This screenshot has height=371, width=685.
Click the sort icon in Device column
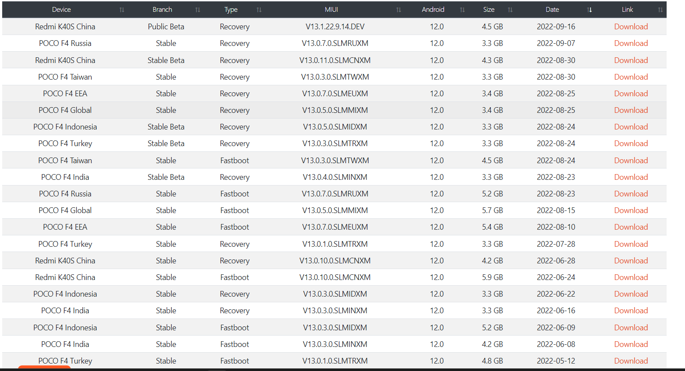(x=122, y=10)
